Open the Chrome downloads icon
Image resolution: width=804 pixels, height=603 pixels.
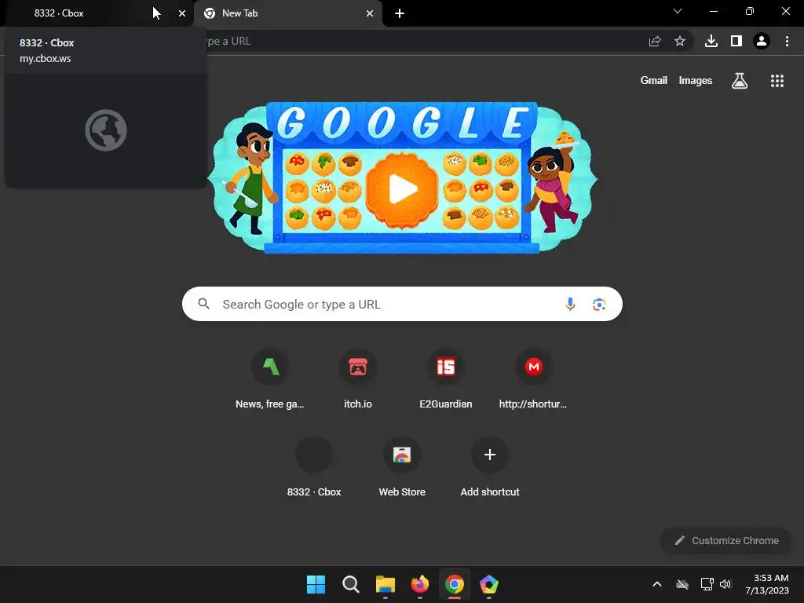[711, 41]
